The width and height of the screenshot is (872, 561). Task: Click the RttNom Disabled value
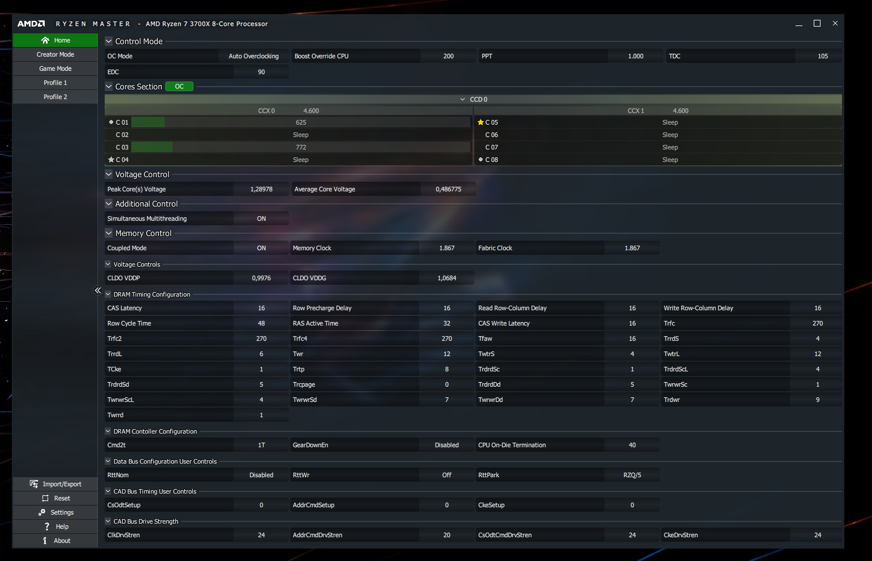click(261, 475)
